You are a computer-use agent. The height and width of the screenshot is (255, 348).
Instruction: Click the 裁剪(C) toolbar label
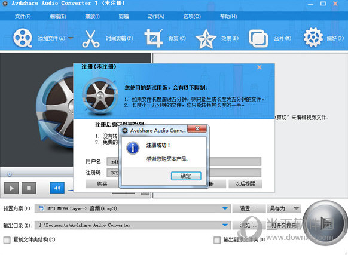coord(177,38)
